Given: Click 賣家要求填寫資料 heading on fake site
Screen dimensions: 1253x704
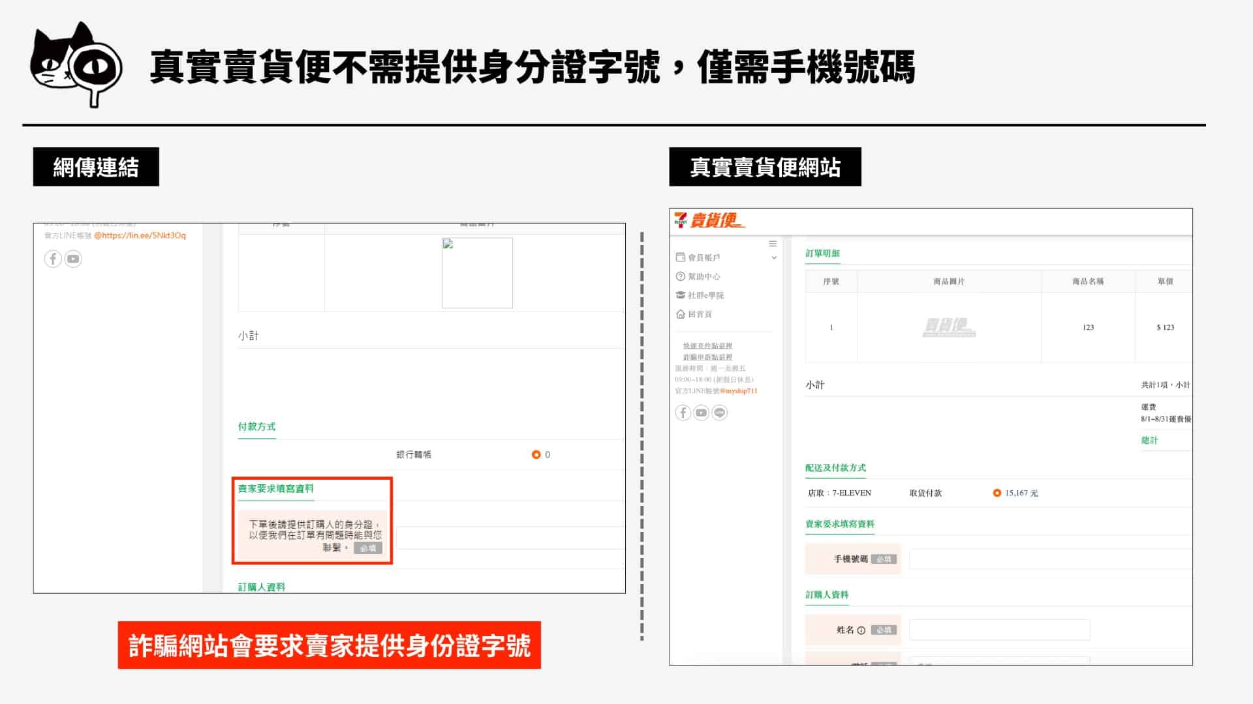Looking at the screenshot, I should [x=275, y=489].
